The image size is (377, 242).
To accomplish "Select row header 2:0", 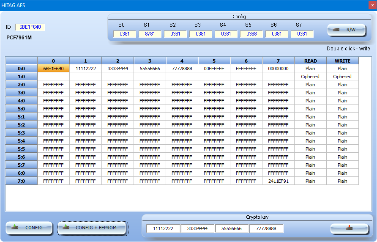I will (x=22, y=85).
